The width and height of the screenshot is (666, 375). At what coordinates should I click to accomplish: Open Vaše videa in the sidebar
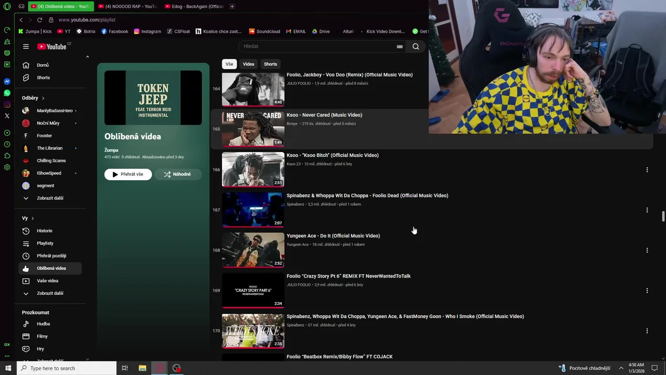point(51,281)
